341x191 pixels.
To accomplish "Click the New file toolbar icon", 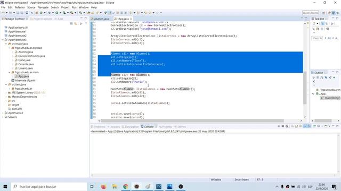I will coord(3,13).
